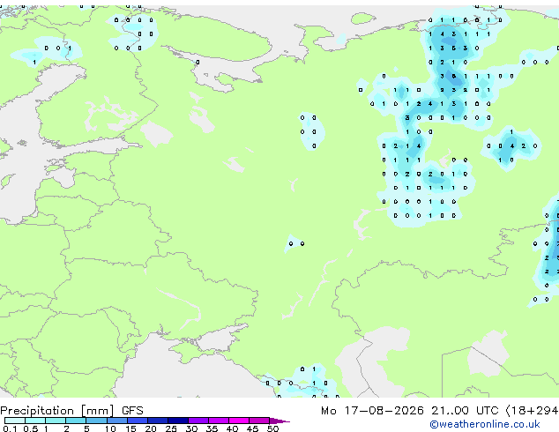The height and width of the screenshot is (432, 559).
Task: Click the 25–30 mm navy legend swatch
Action: coord(177,421)
